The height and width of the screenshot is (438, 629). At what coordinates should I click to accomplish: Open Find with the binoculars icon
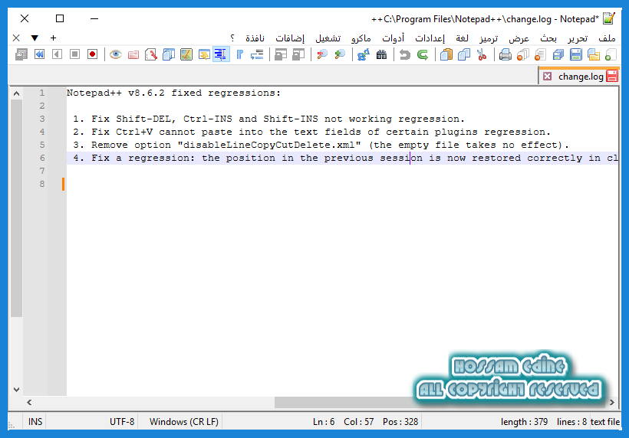(381, 54)
